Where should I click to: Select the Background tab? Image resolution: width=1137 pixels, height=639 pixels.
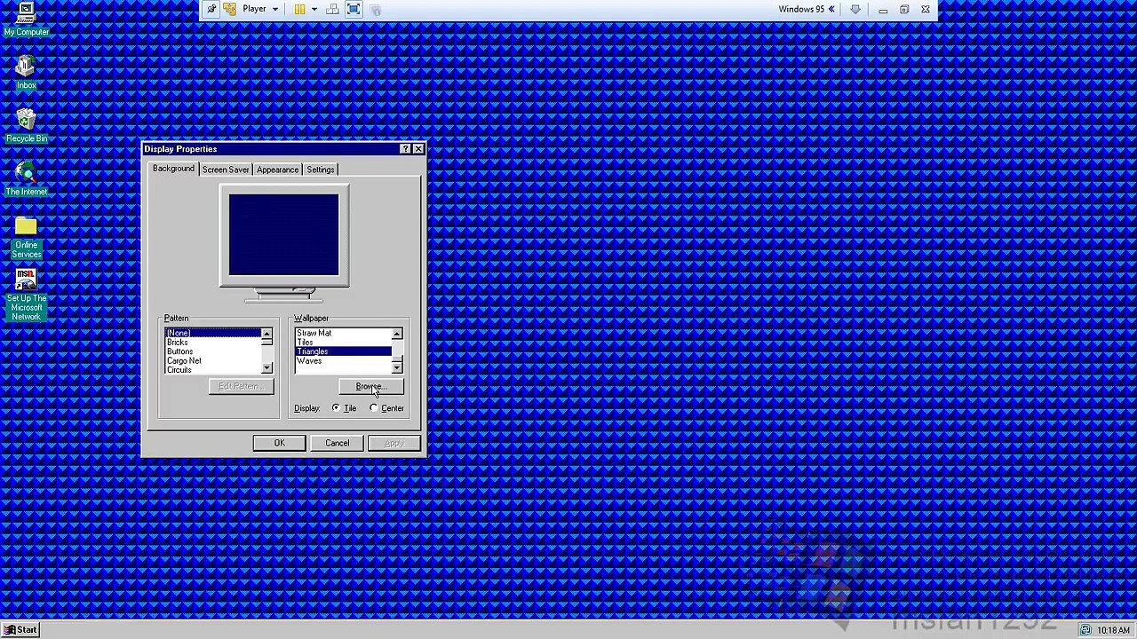[x=173, y=169]
